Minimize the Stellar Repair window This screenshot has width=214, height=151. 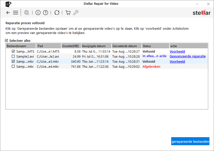coord(197,4)
